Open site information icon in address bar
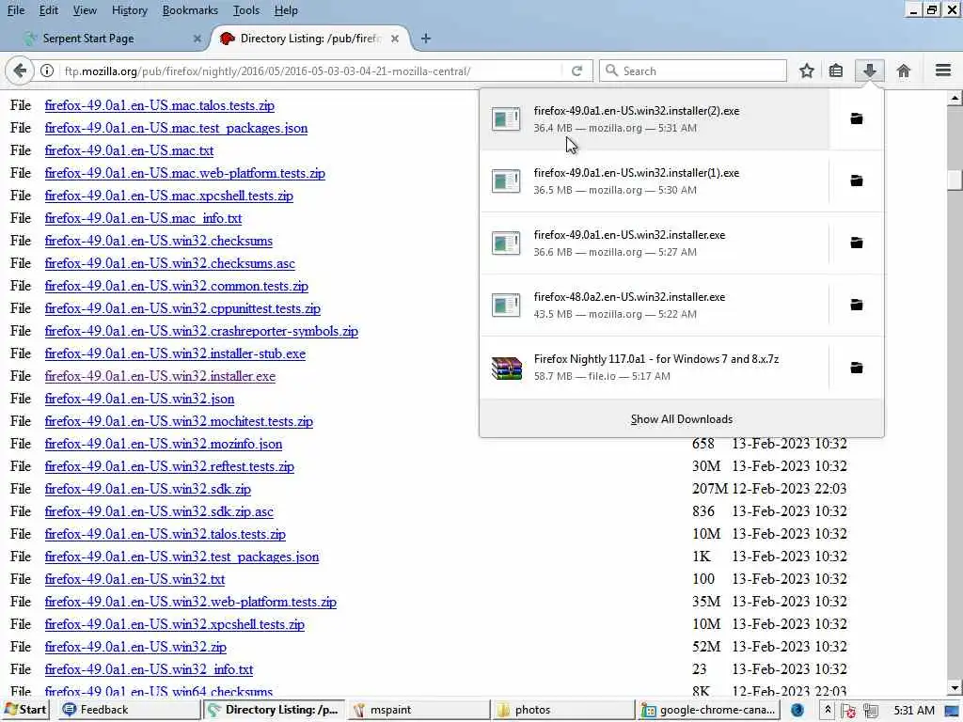Viewport: 963px width, 722px height. pos(47,71)
